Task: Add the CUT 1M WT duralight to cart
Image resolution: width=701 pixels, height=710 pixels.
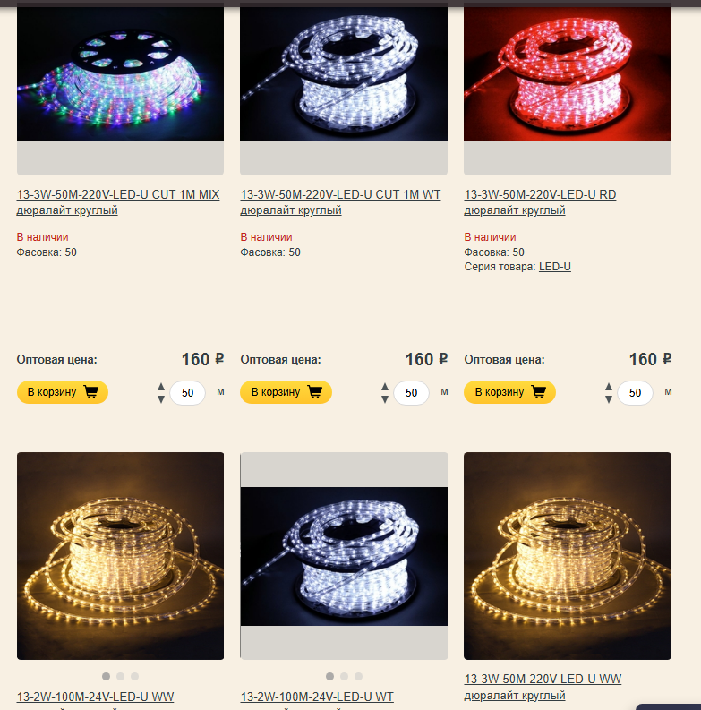Action: click(286, 392)
